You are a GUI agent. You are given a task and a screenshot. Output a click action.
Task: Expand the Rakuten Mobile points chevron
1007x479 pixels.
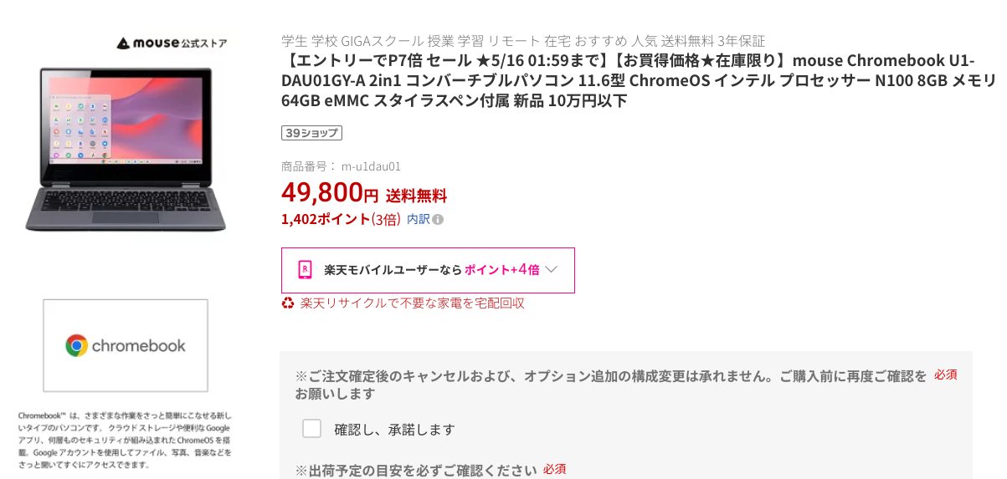tap(551, 269)
